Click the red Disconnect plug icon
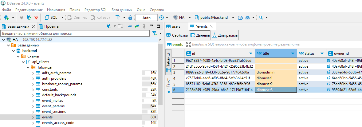The height and width of the screenshot is (127, 362). click(36, 17)
